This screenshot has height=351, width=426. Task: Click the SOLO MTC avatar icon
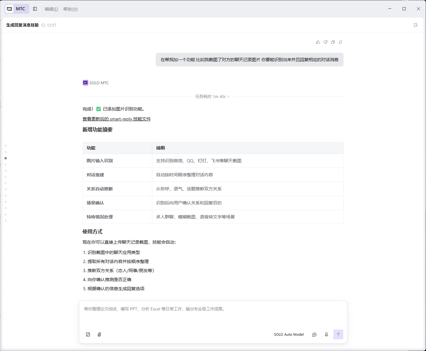pos(85,83)
